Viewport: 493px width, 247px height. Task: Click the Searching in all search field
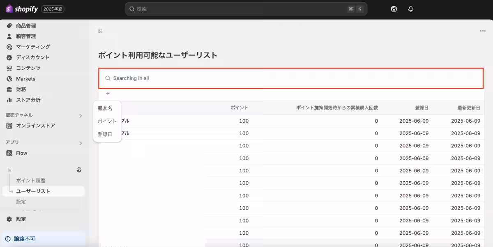point(288,78)
